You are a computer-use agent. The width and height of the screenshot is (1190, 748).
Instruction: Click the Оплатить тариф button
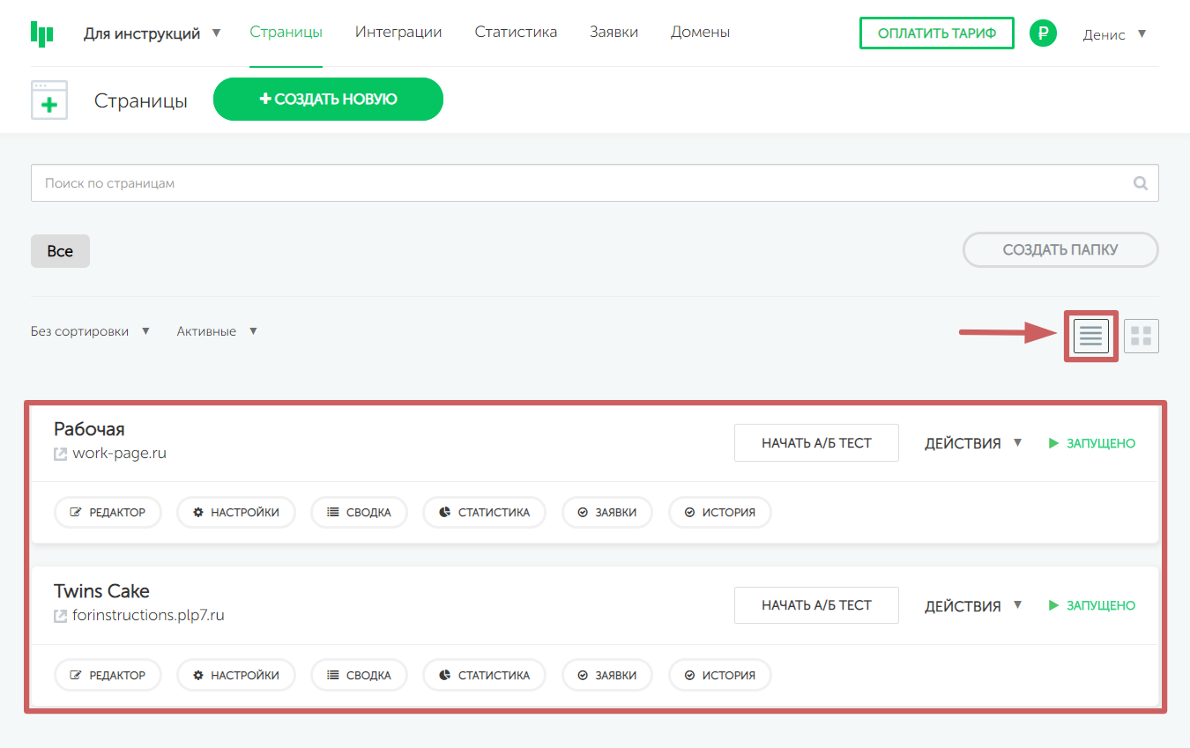pyautogui.click(x=936, y=33)
